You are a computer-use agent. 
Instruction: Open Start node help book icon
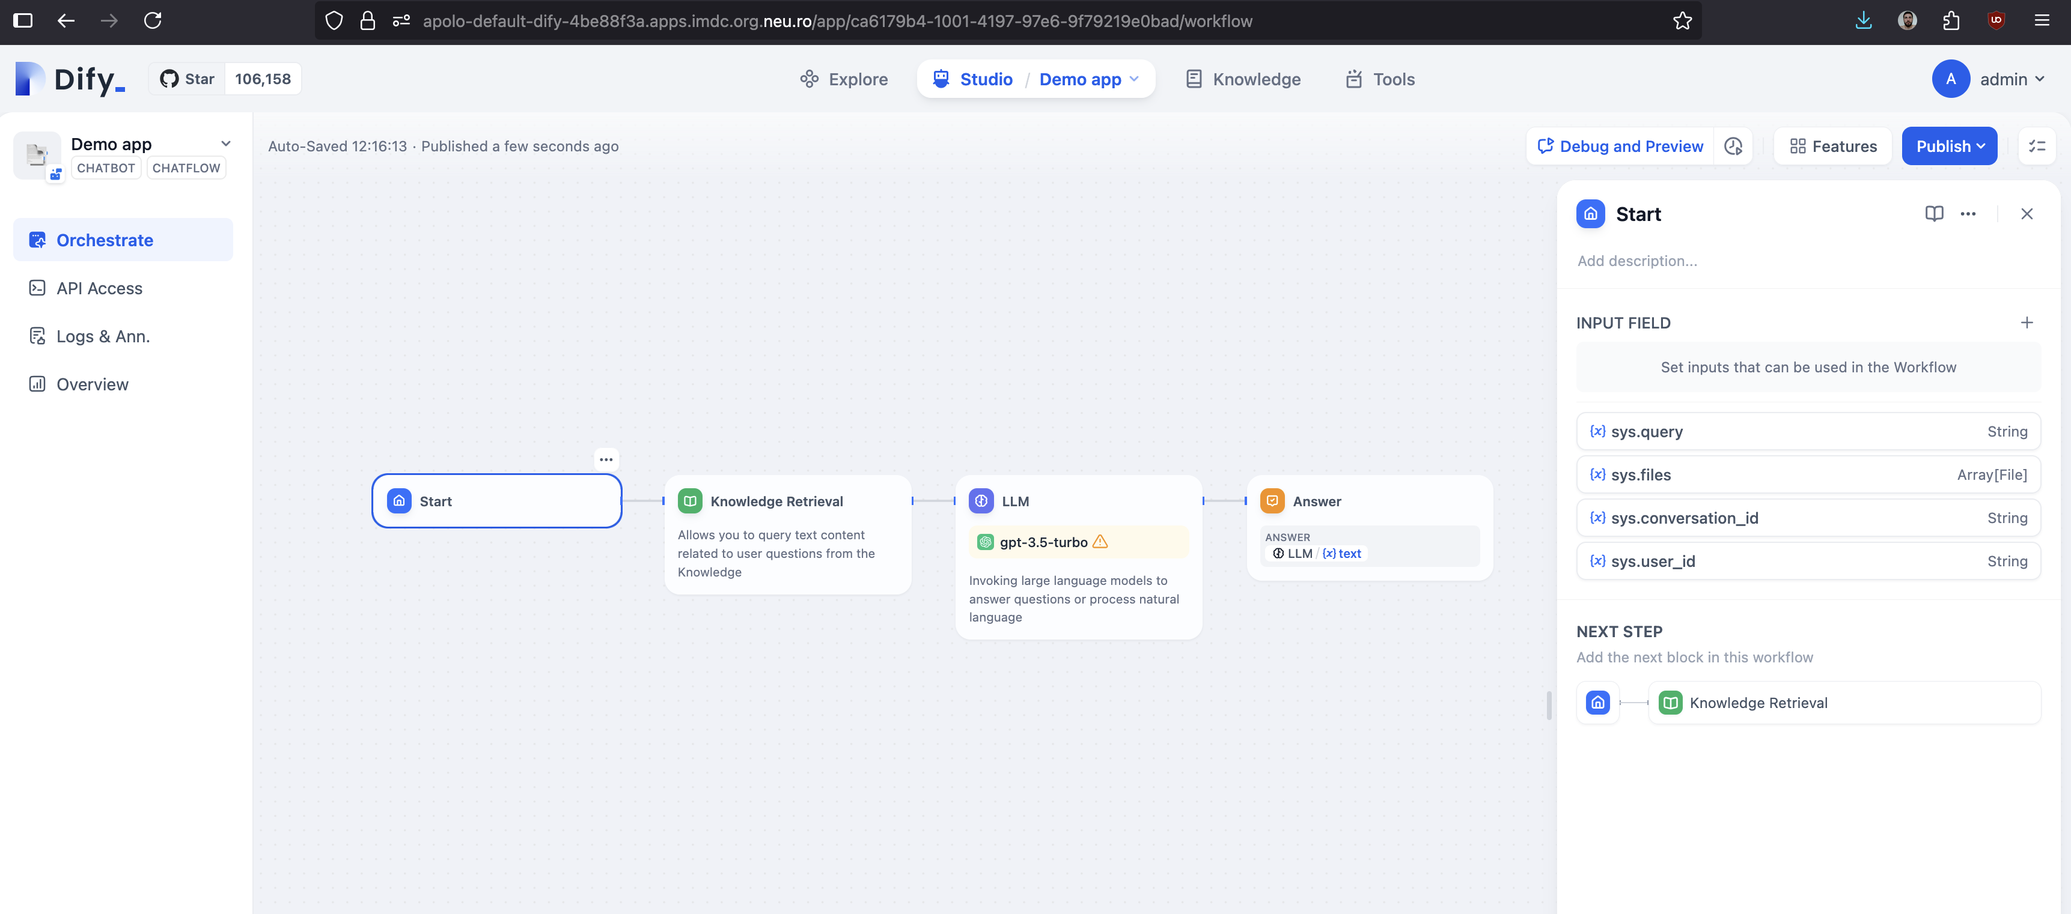click(x=1933, y=214)
